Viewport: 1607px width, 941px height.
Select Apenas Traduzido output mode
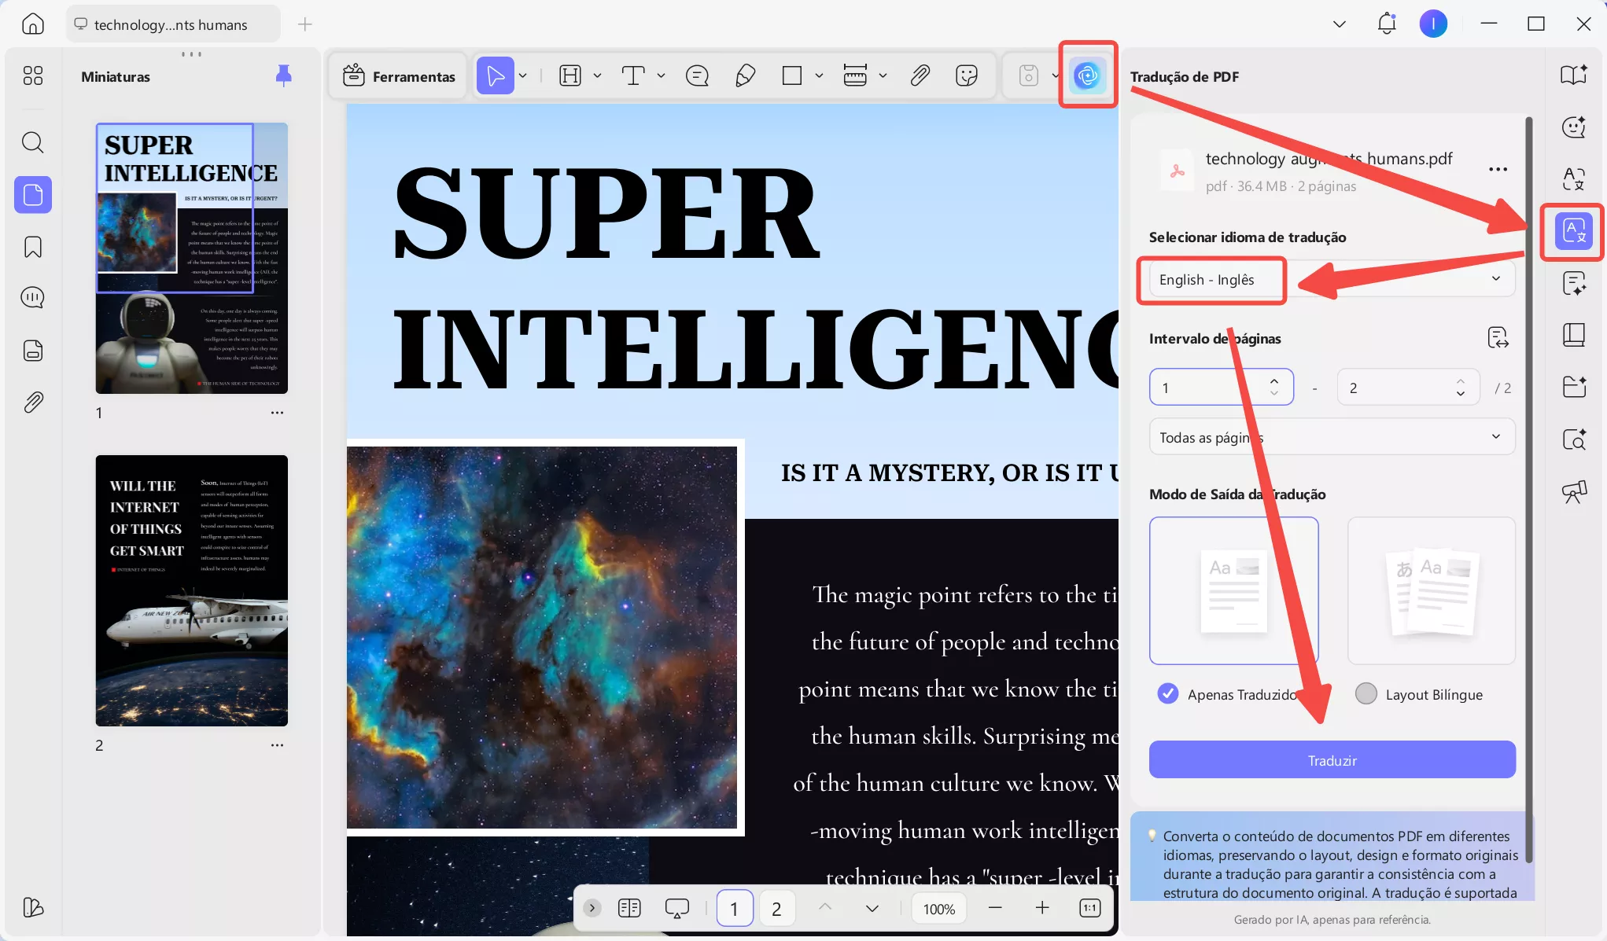(1168, 693)
